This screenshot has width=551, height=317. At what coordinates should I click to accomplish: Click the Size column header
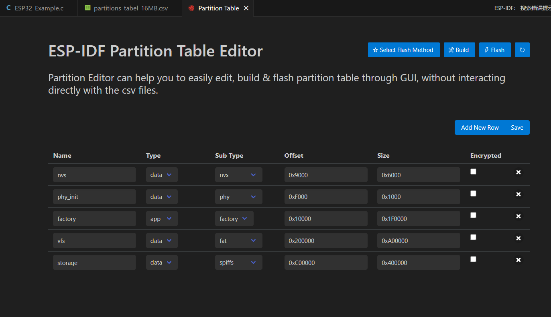383,156
